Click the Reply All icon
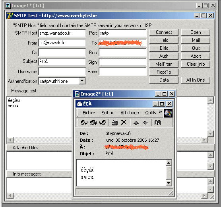This screenshot has width=221, height=207. [x=93, y=123]
